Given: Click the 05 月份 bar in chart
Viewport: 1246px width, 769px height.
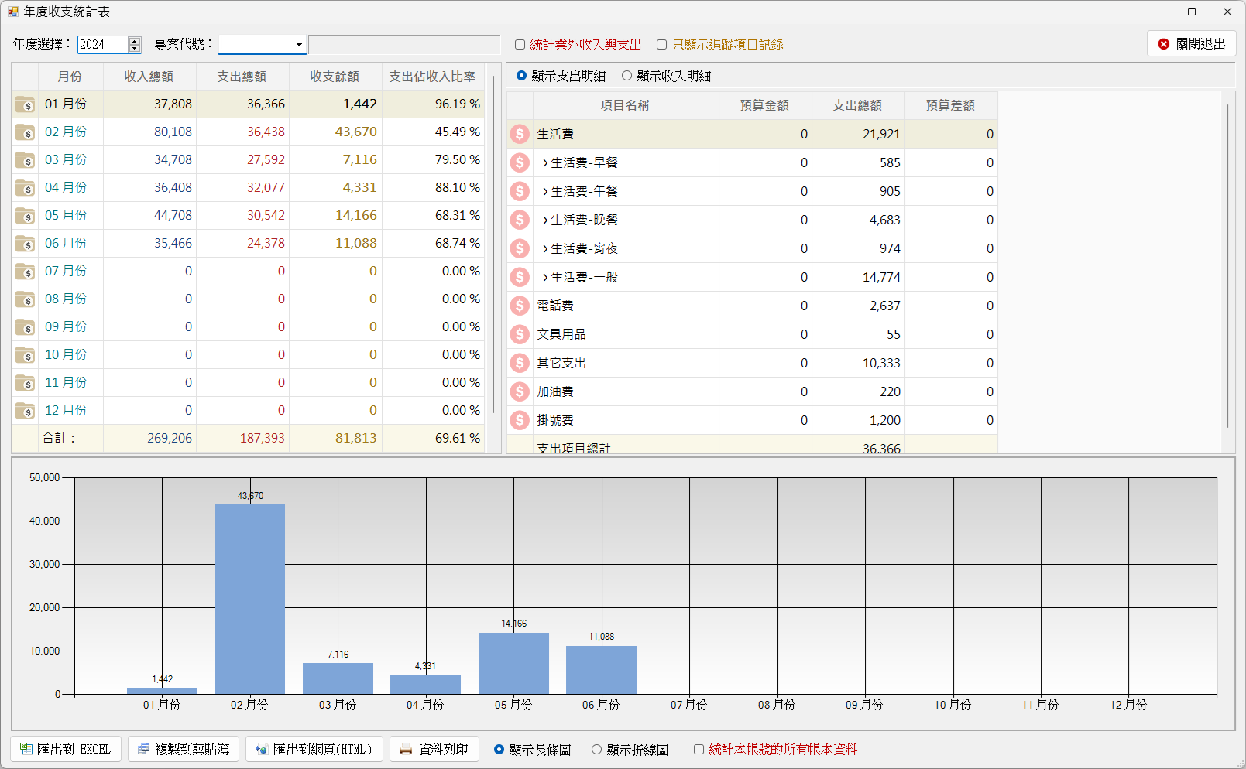Looking at the screenshot, I should pos(513,664).
